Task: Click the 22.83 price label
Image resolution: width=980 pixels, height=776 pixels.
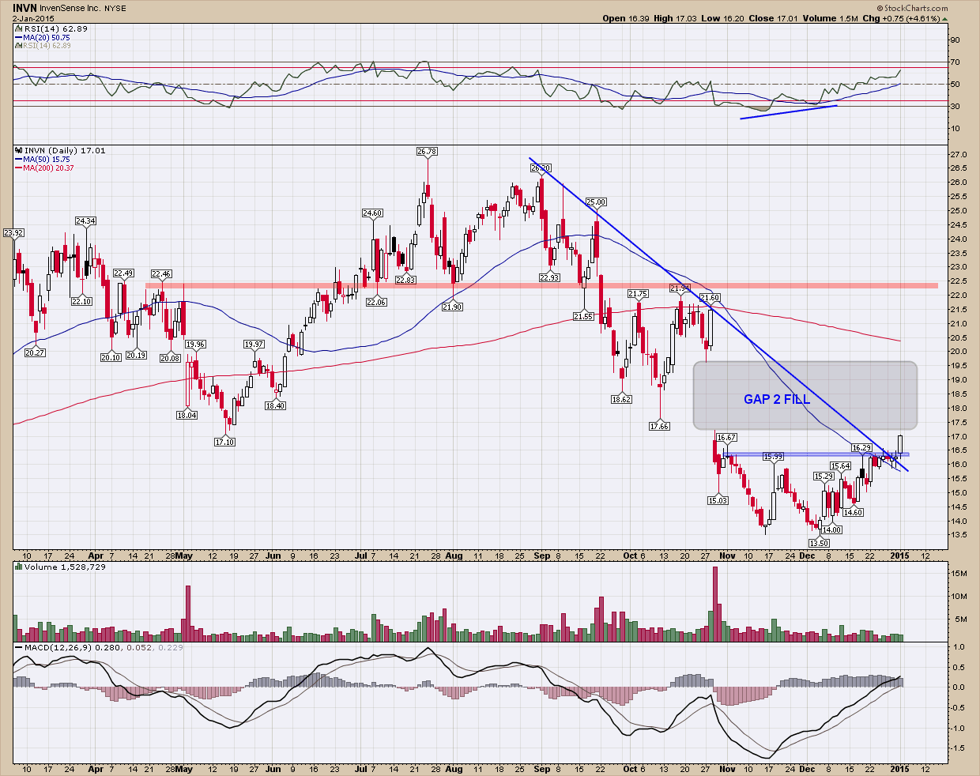Action: click(x=405, y=281)
